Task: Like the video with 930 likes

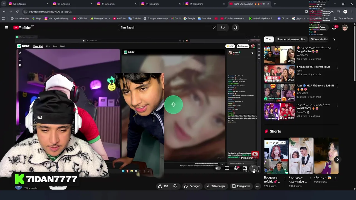Action: coord(163,186)
